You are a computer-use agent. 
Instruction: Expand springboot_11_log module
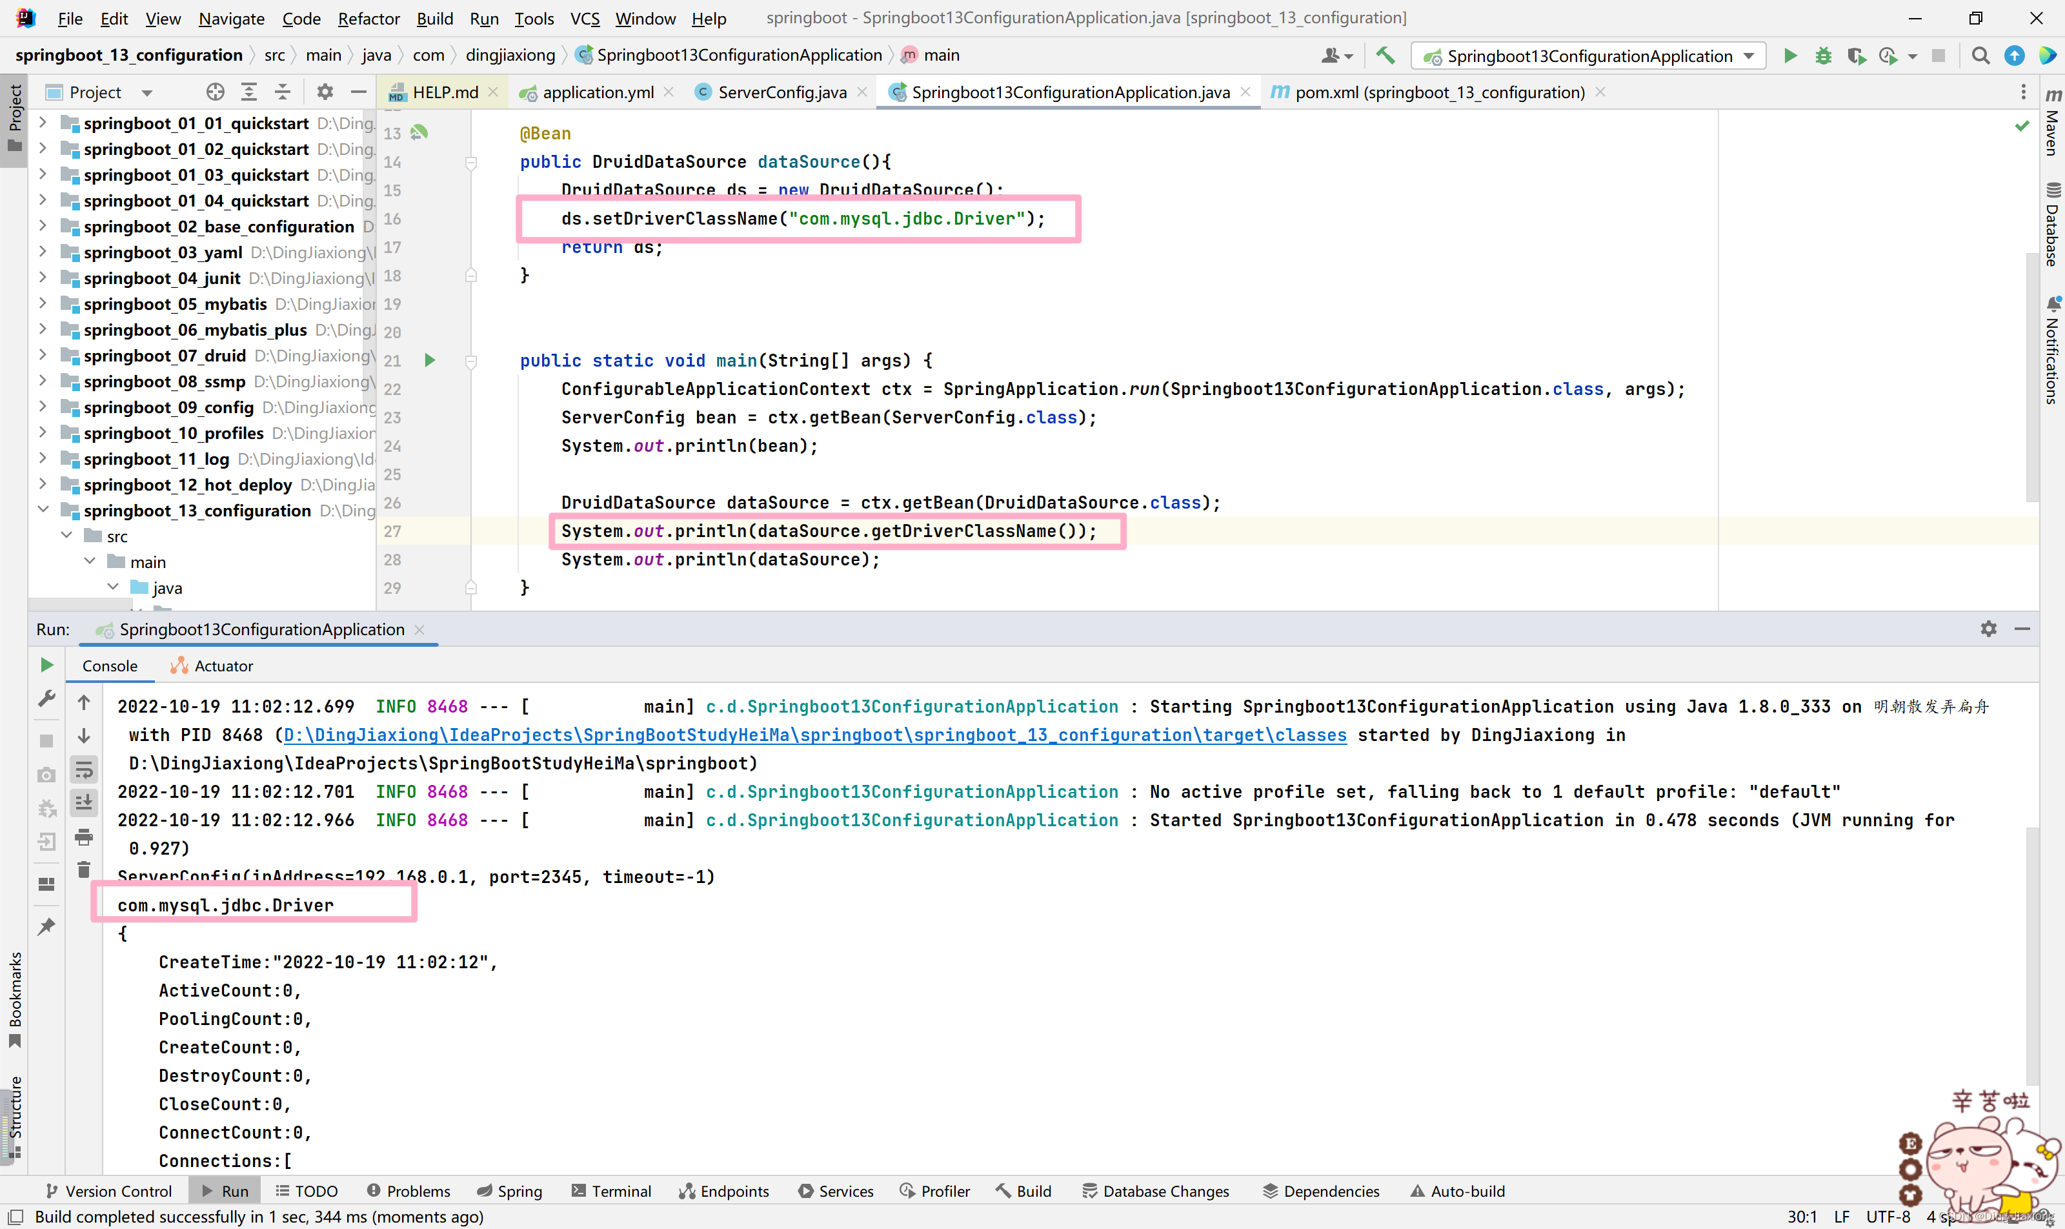43,459
